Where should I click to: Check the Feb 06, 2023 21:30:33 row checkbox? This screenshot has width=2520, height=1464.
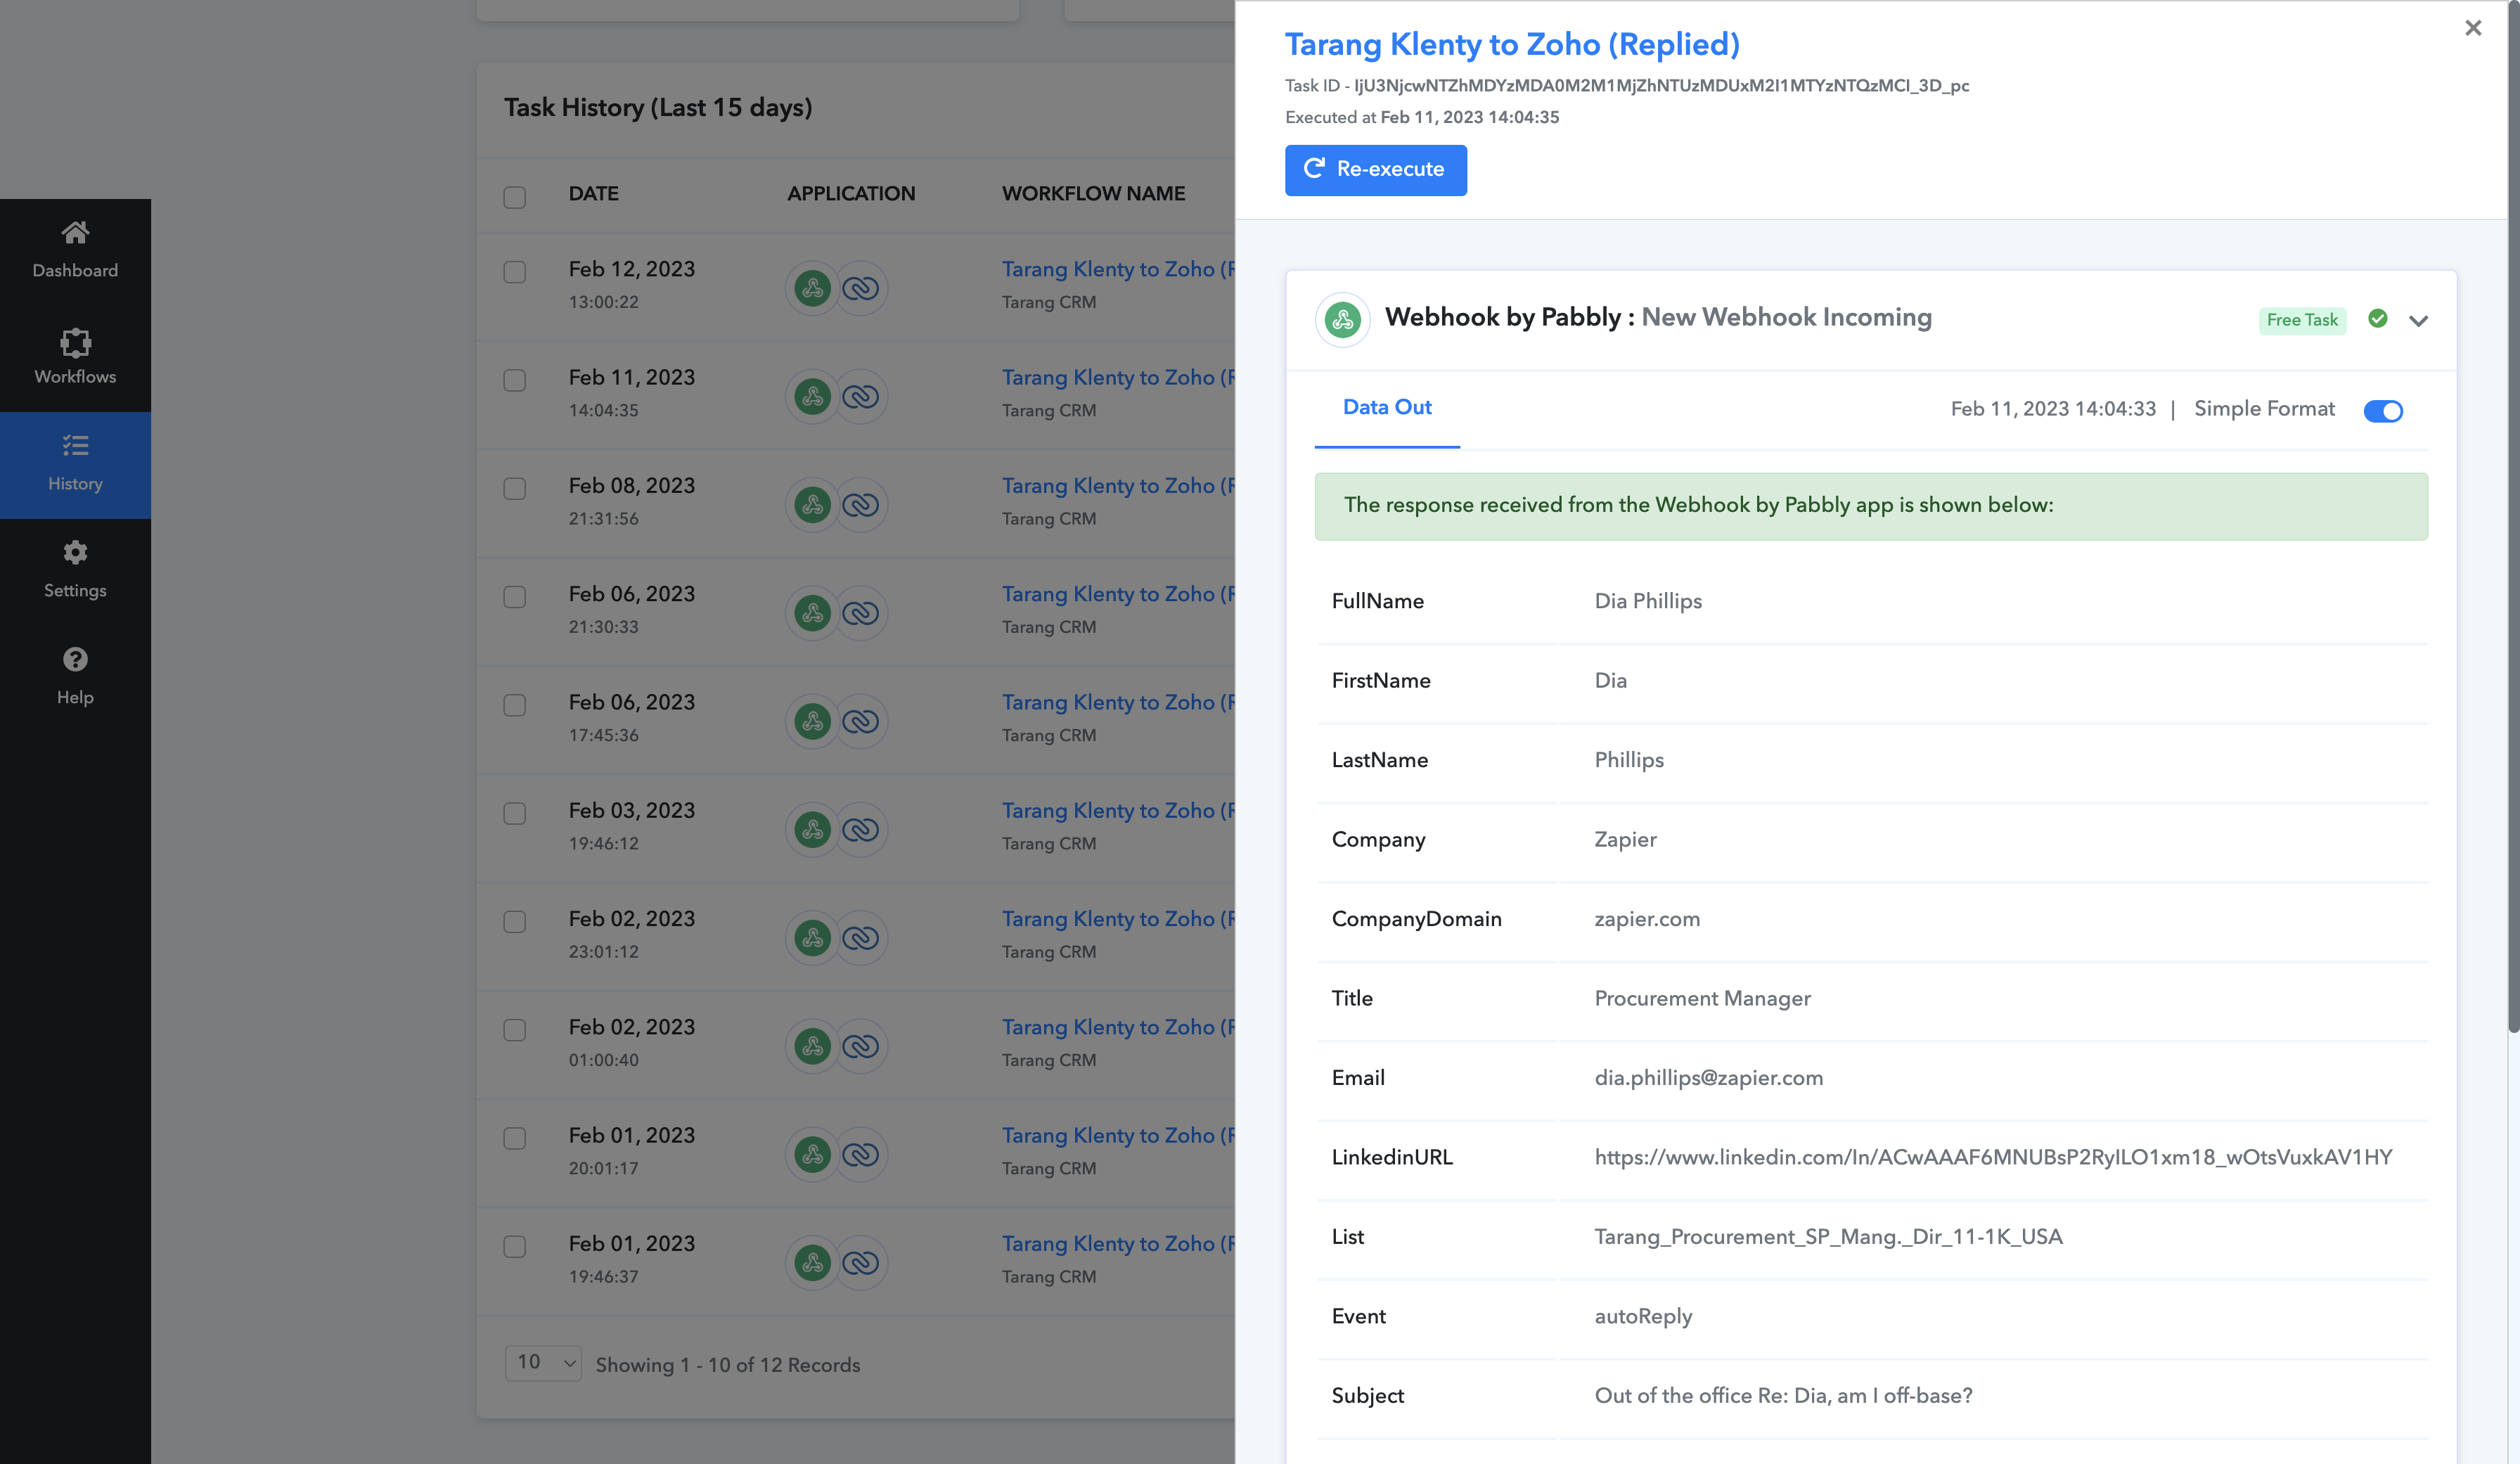coord(515,597)
